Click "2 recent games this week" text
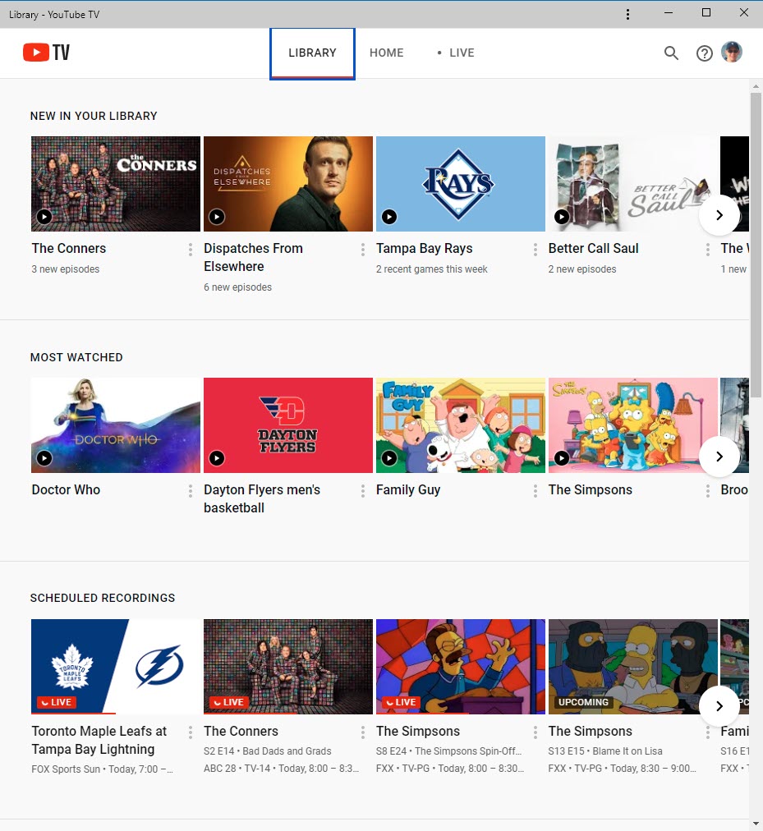This screenshot has width=763, height=831. [x=432, y=269]
